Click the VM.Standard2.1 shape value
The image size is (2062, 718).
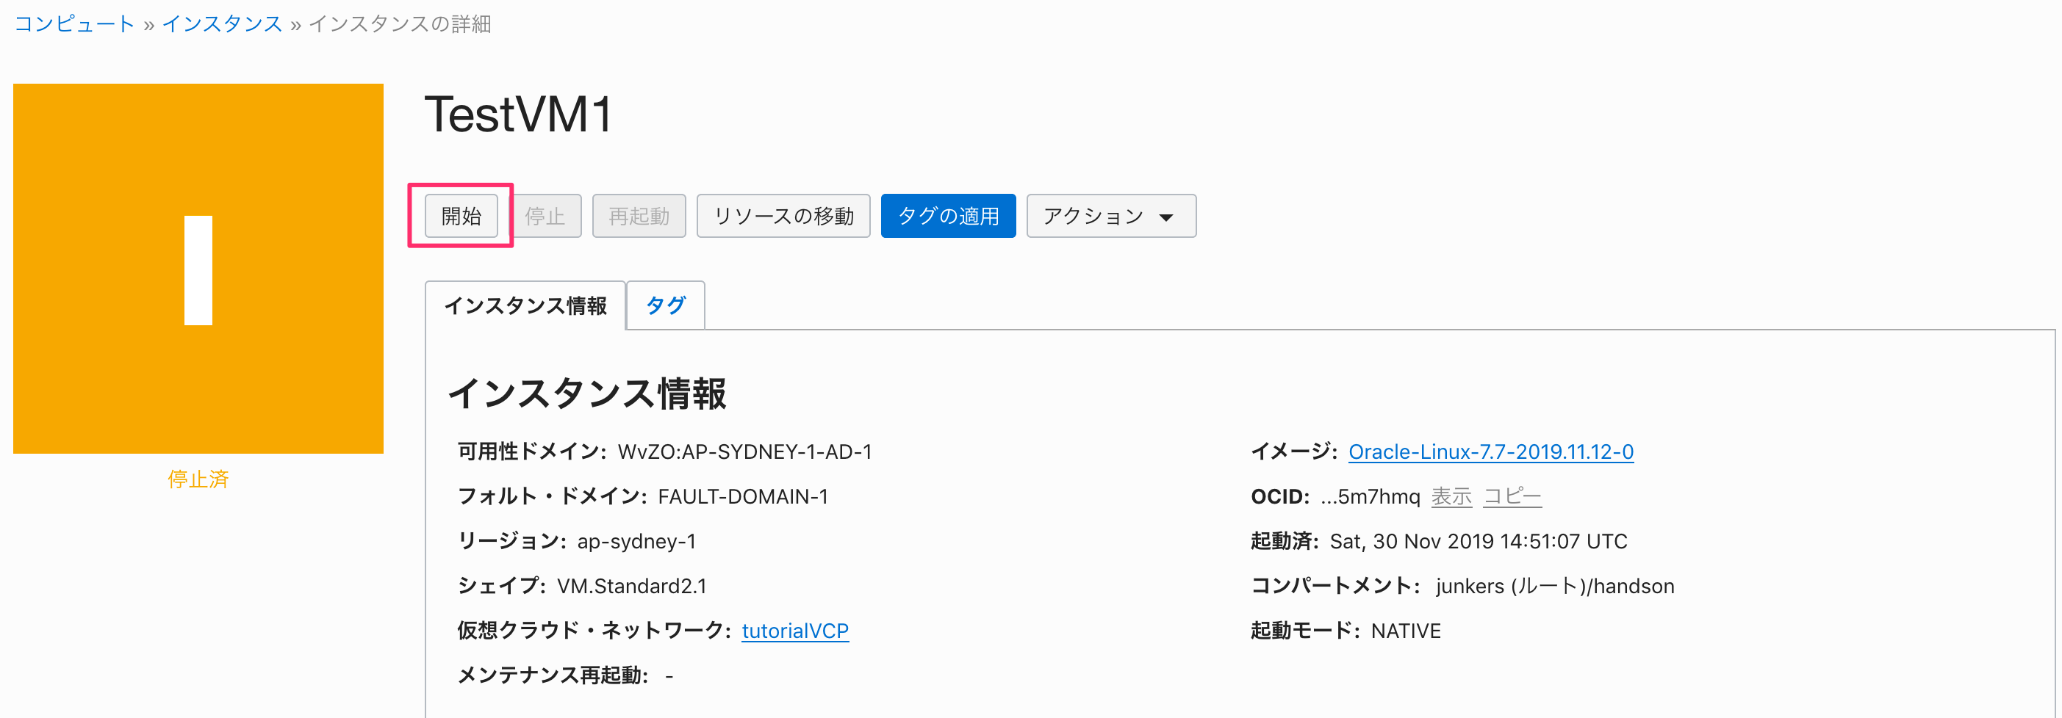coord(631,586)
